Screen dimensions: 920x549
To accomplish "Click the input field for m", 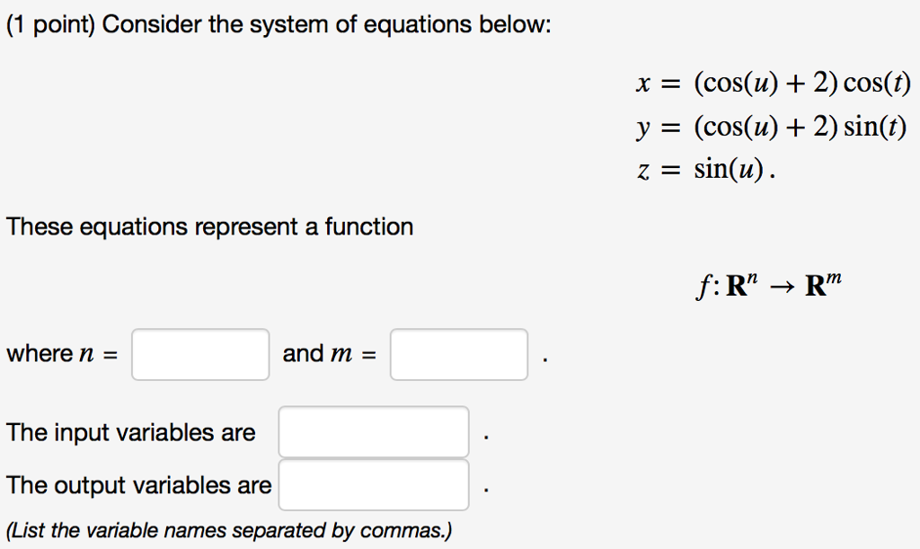I will click(x=458, y=354).
